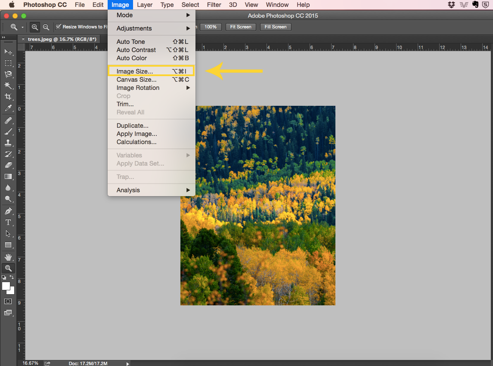The width and height of the screenshot is (493, 366).
Task: Choose the Eraser tool
Action: pyautogui.click(x=8, y=165)
